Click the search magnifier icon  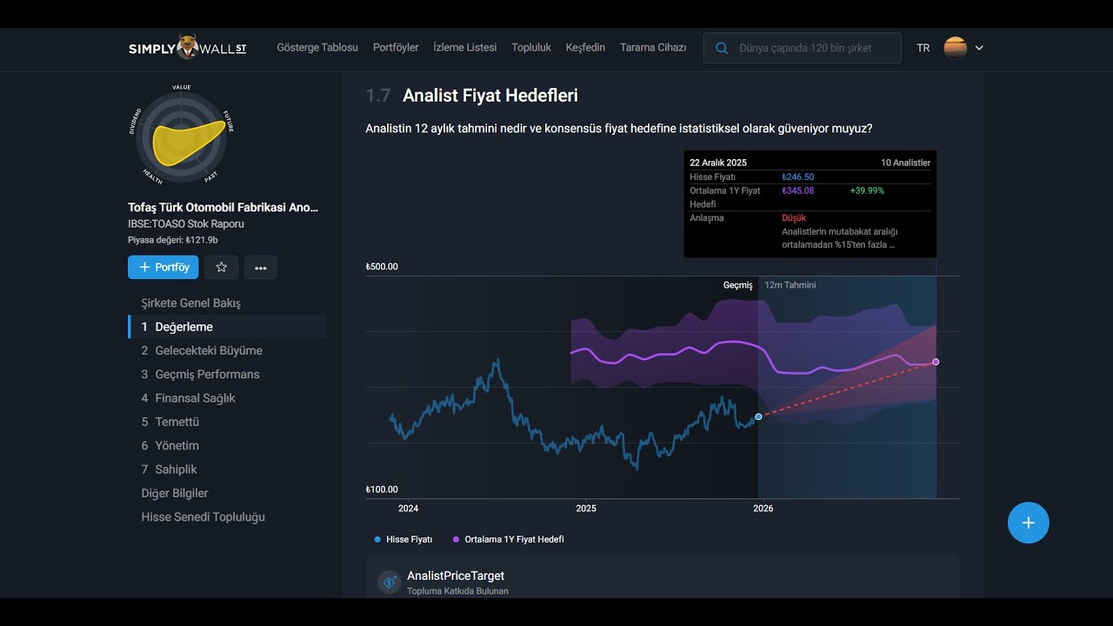coord(722,48)
